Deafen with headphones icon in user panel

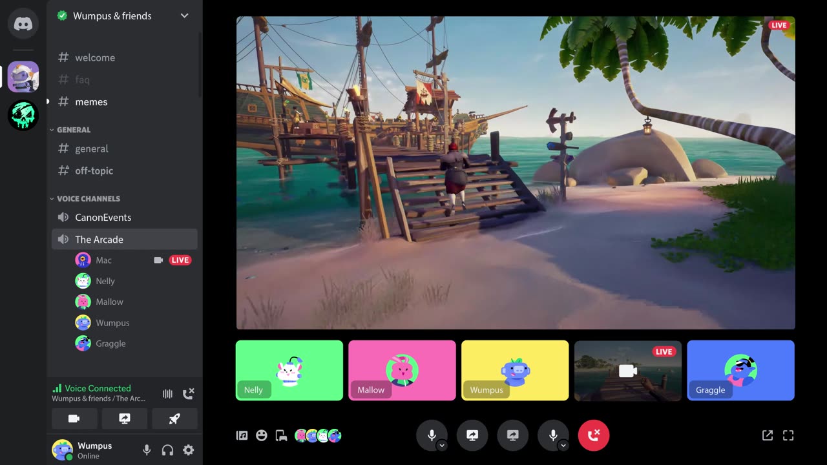(x=167, y=450)
